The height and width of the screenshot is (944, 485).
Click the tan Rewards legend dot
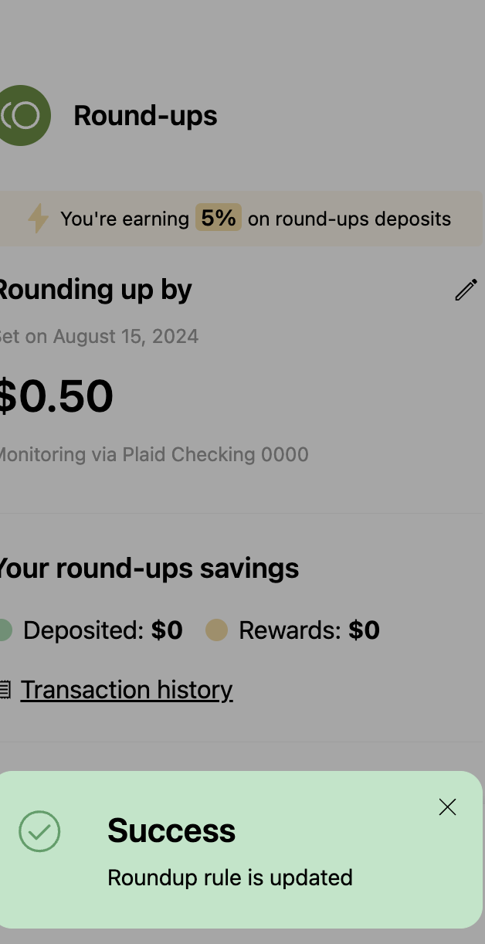point(217,630)
